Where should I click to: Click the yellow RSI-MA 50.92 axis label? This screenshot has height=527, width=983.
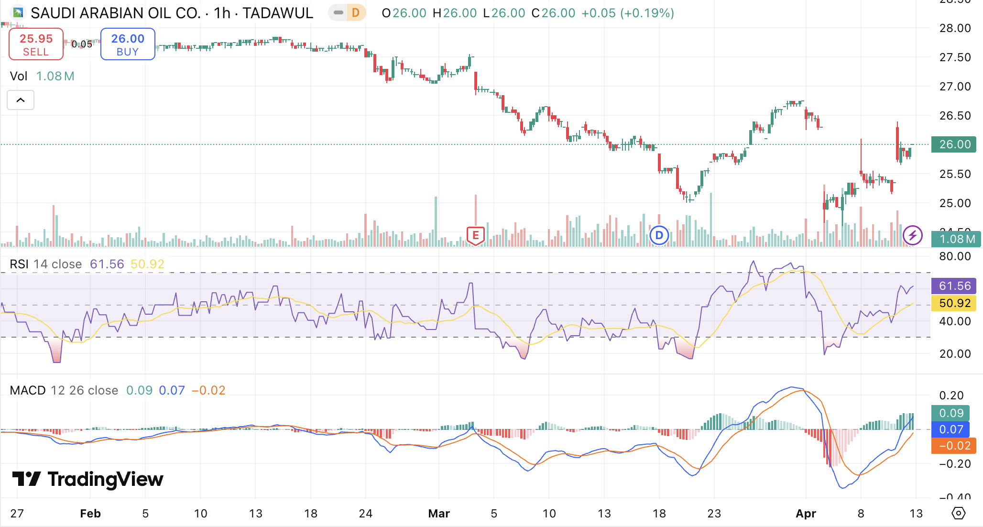[954, 303]
